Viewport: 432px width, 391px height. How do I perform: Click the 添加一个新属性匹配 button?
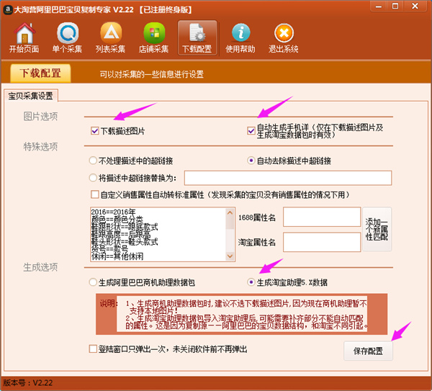pos(377,229)
